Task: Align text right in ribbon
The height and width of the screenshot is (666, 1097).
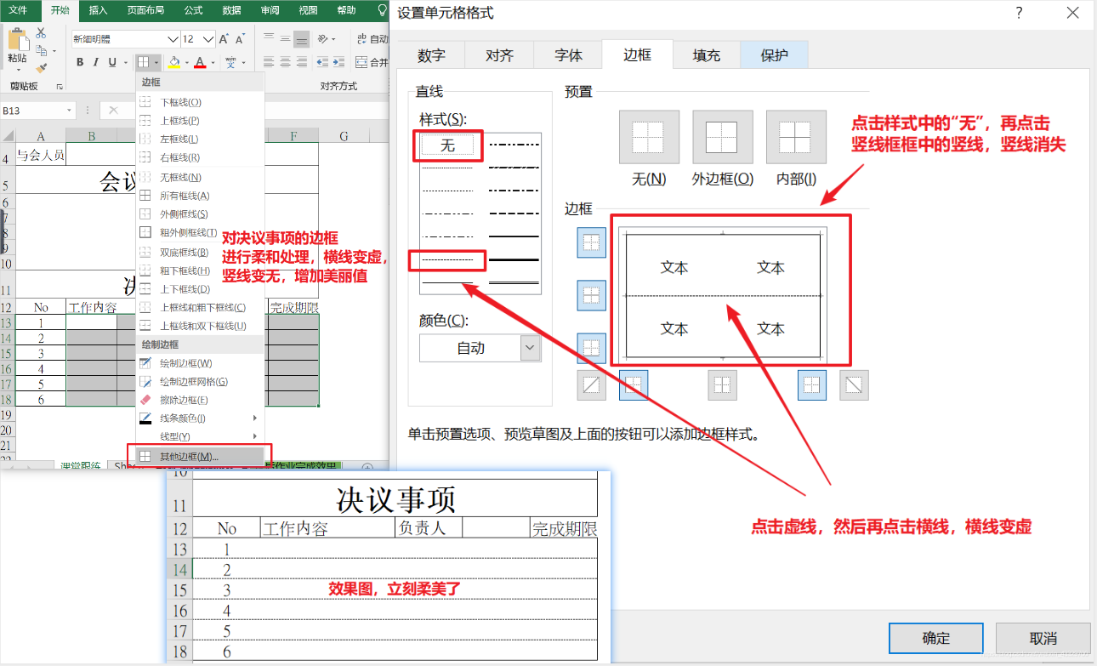Action: 302,62
